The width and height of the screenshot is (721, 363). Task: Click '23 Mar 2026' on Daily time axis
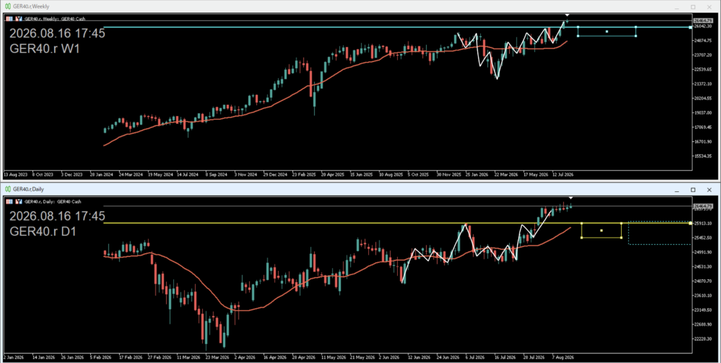(x=218, y=357)
